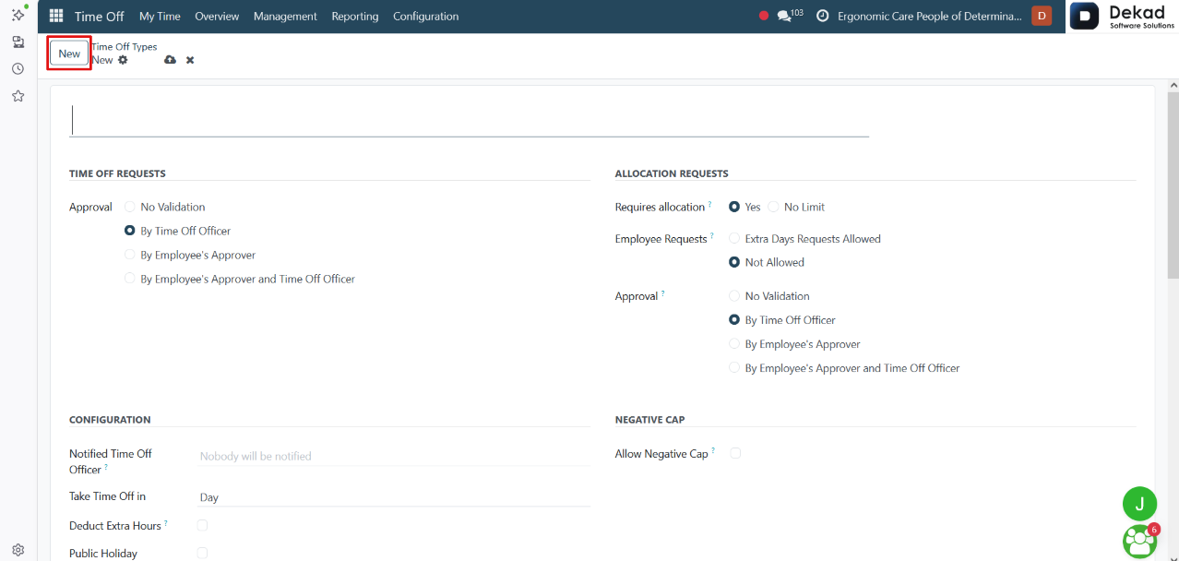Show help tooltip for Employee Requests
The height and width of the screenshot is (561, 1179).
coord(712,236)
